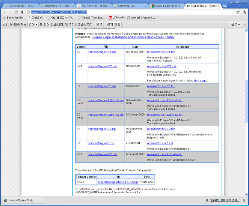249x206 pixels.
Task: Open releaseNotesV32beta2.txt
Action: (165, 115)
